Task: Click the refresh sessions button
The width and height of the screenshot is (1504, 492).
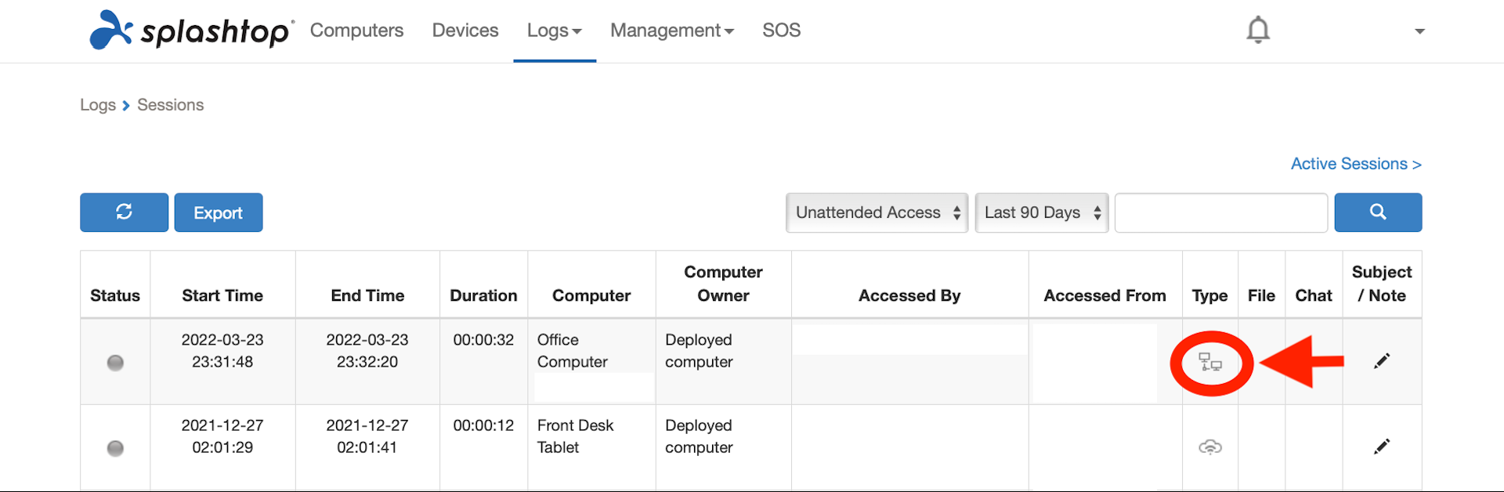Action: pos(124,212)
